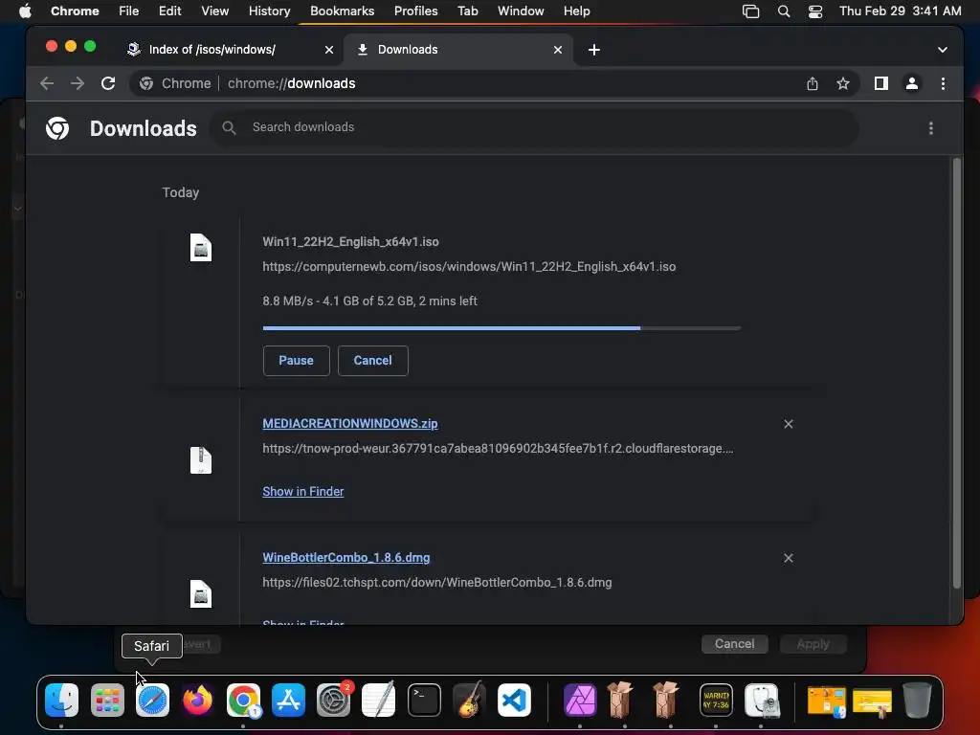Close the Index of /isos/windows/ tab
This screenshot has height=735, width=980.
329,50
